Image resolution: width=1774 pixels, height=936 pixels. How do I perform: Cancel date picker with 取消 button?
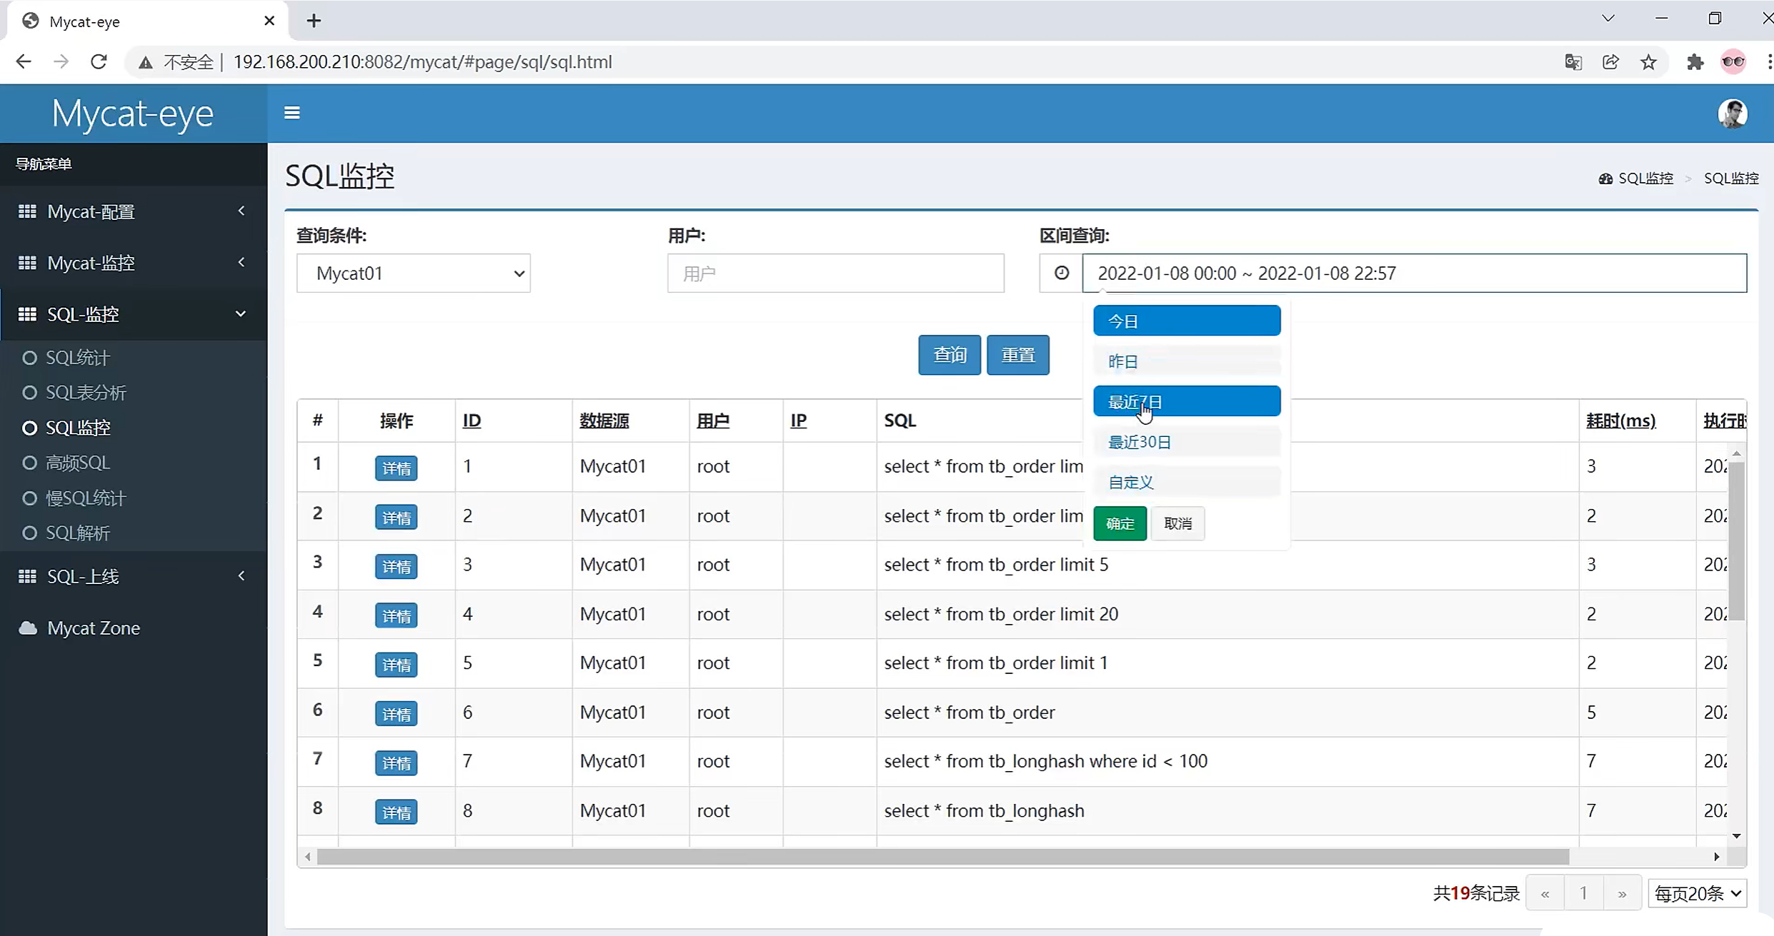(x=1177, y=523)
